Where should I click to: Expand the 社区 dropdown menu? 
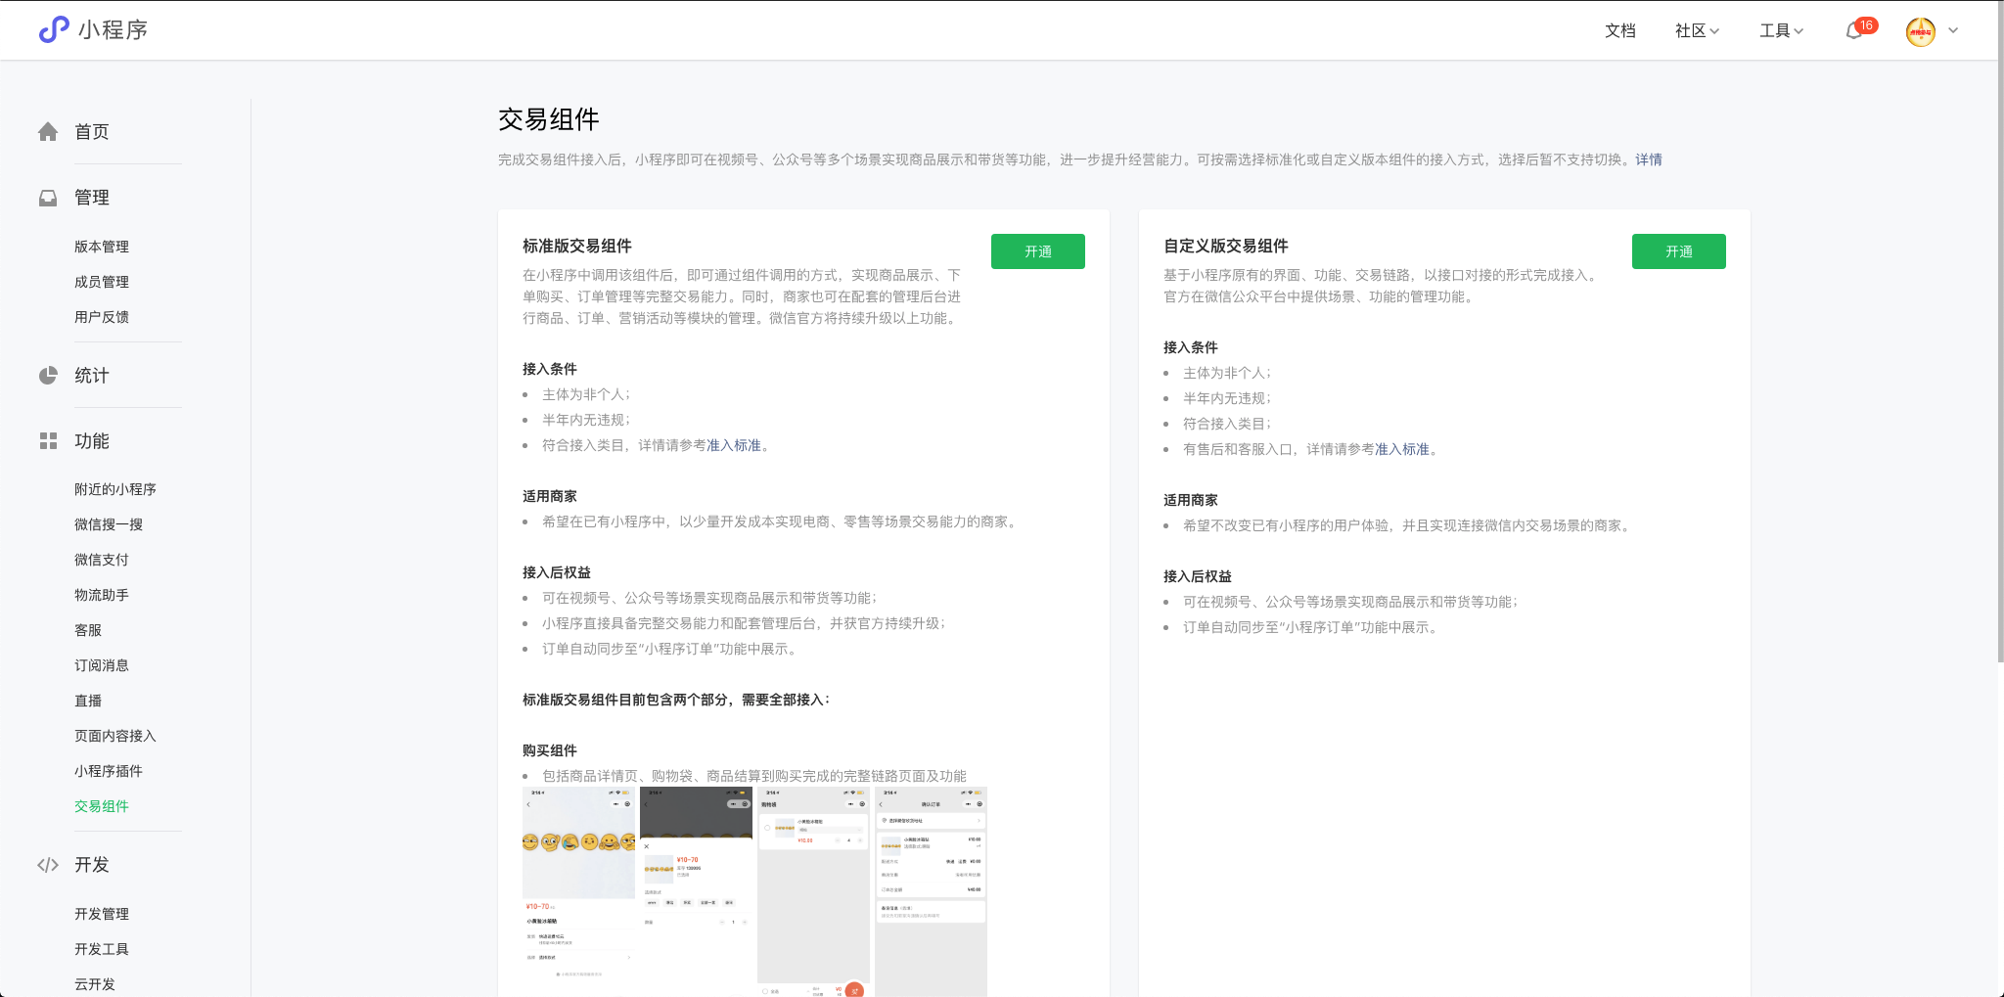pyautogui.click(x=1697, y=31)
